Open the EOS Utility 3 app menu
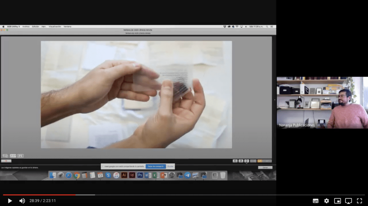The height and width of the screenshot is (206, 368). point(13,27)
